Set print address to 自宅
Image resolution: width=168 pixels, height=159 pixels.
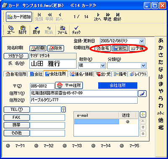coord(103,48)
